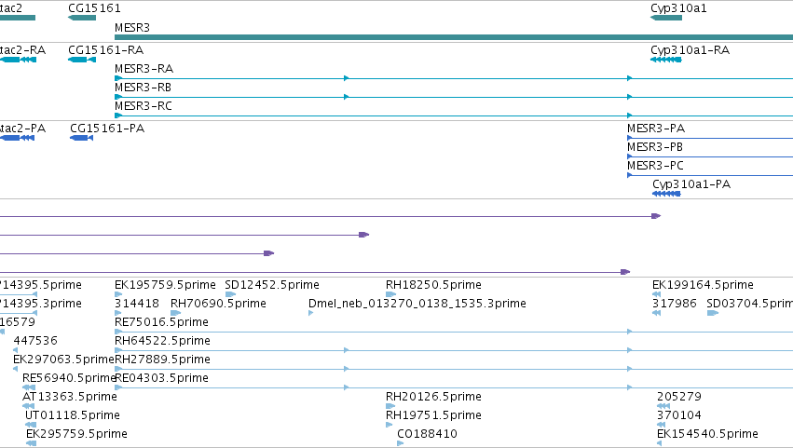Select the EK195759.5prime EST label
This screenshot has width=793, height=448.
tap(165, 285)
